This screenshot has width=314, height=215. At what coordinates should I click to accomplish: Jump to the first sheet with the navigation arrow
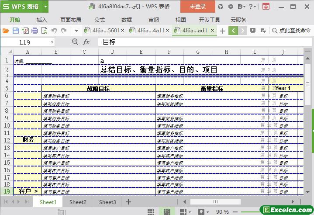(x=6, y=202)
